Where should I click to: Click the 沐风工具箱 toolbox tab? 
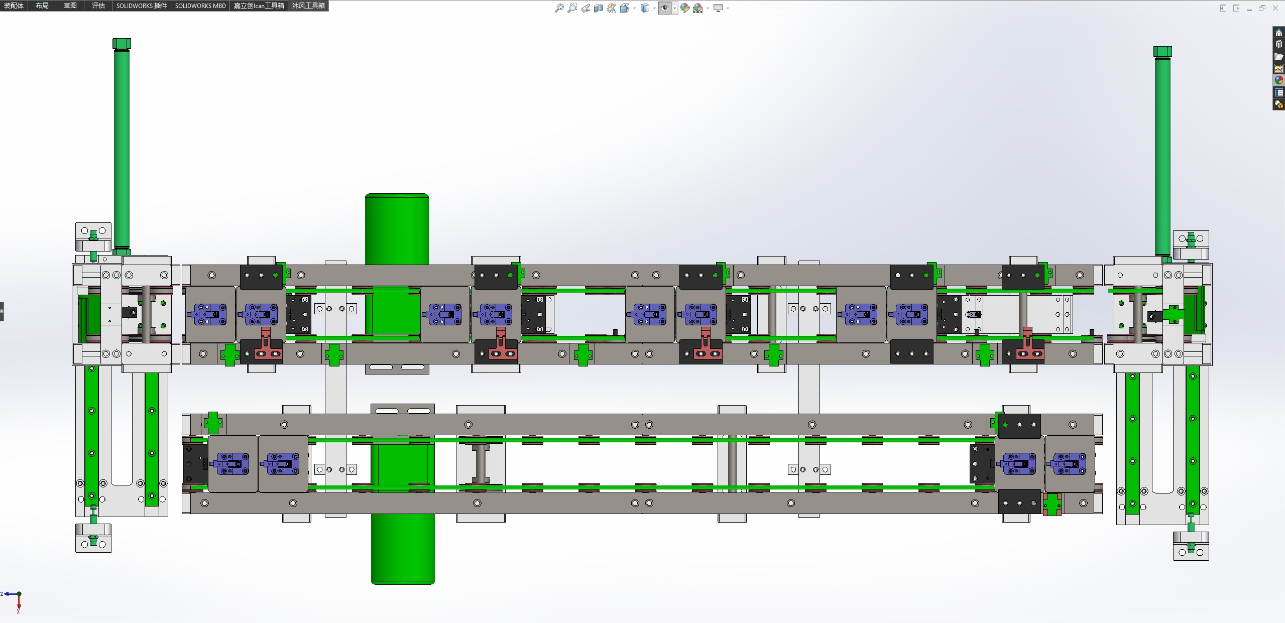308,6
